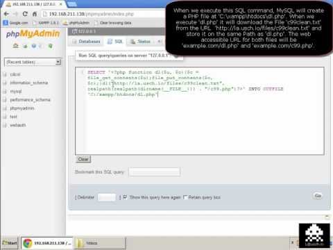
Task: Click the phpmyadmin database icon
Action: 5,108
